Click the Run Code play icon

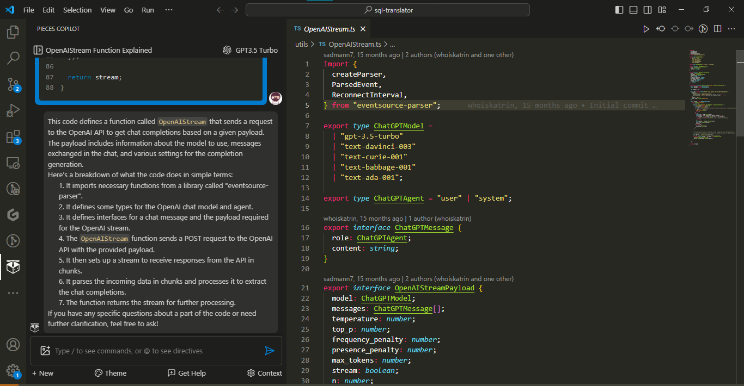646,29
